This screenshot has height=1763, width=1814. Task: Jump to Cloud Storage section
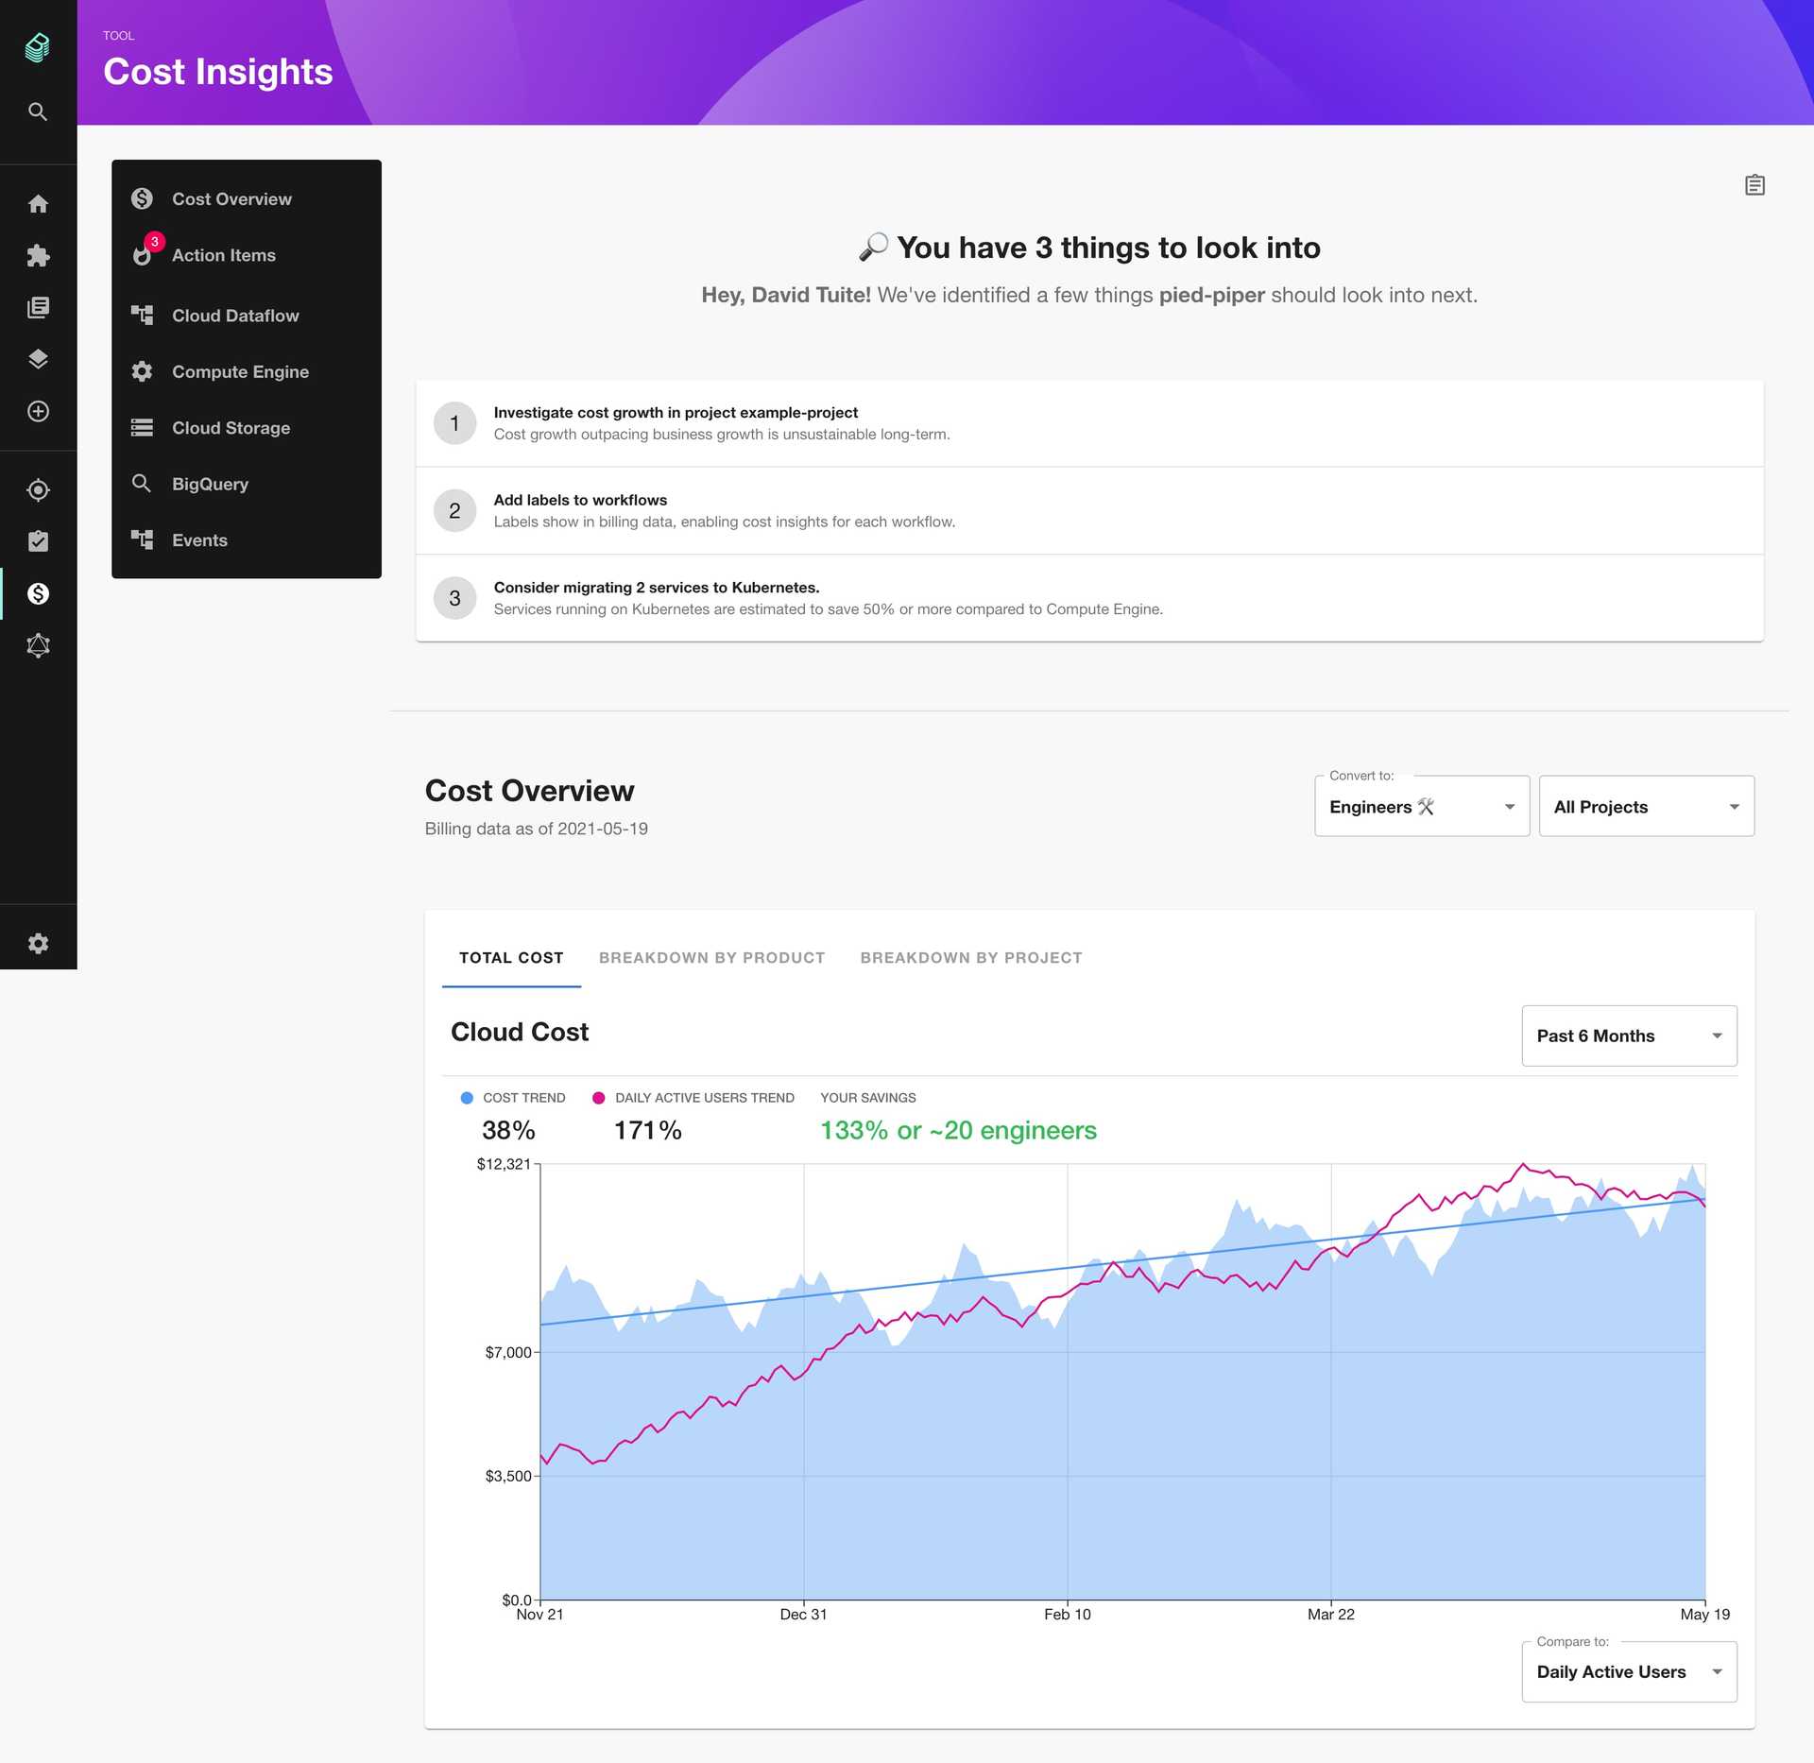tap(247, 428)
